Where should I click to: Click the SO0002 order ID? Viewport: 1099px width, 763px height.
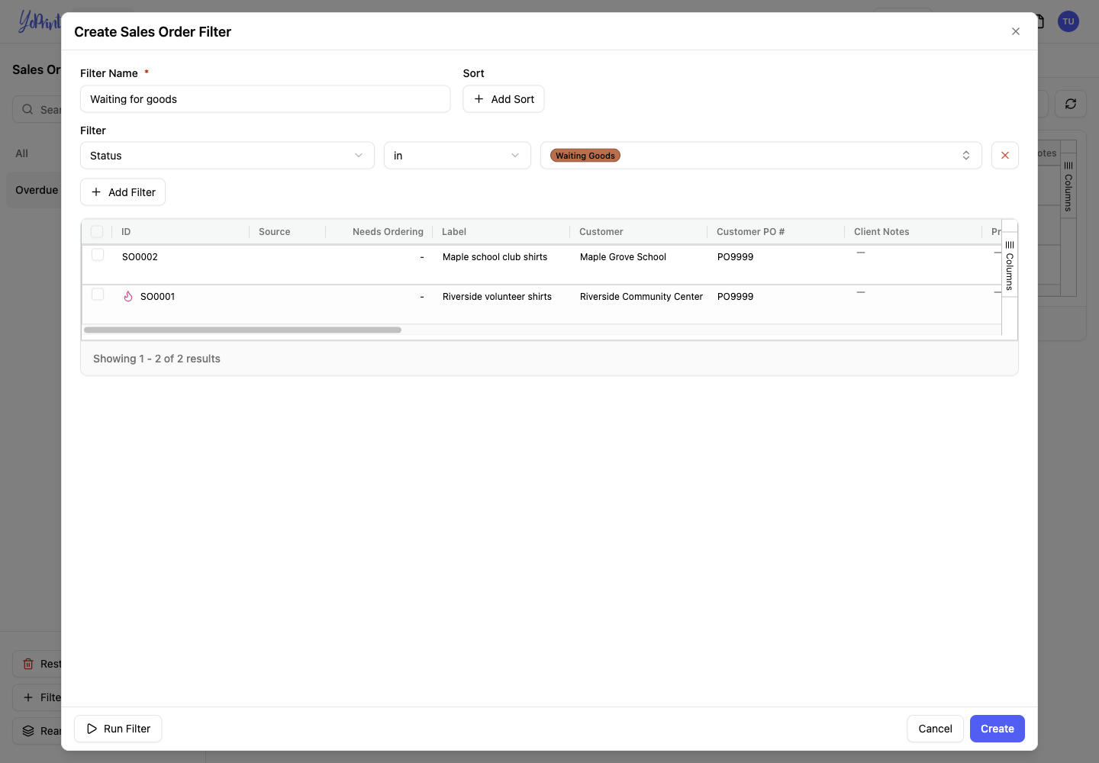coord(140,257)
